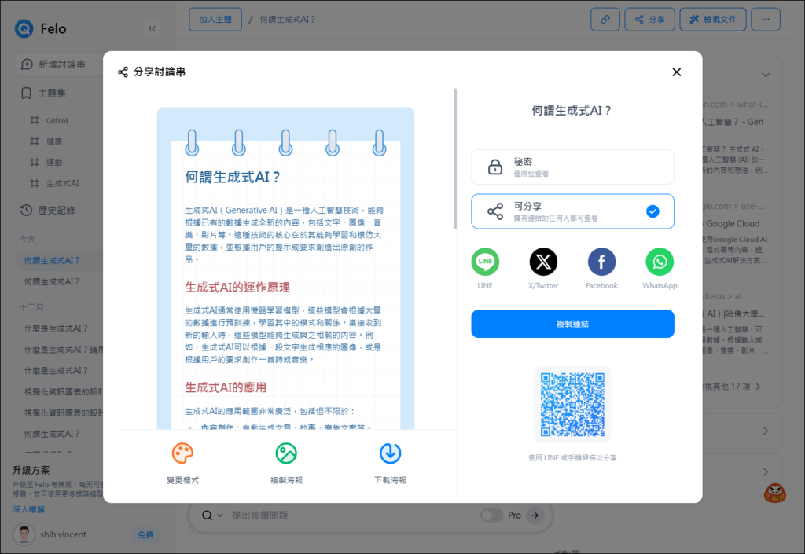
Task: Toggle the Pro search switch
Action: point(491,515)
